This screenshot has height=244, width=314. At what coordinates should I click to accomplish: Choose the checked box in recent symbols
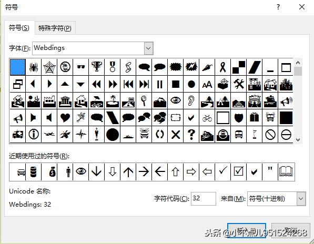(238, 172)
